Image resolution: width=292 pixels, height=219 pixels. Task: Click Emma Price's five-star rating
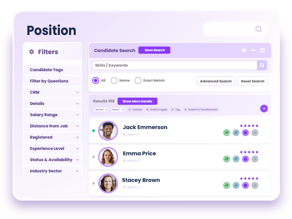(249, 152)
